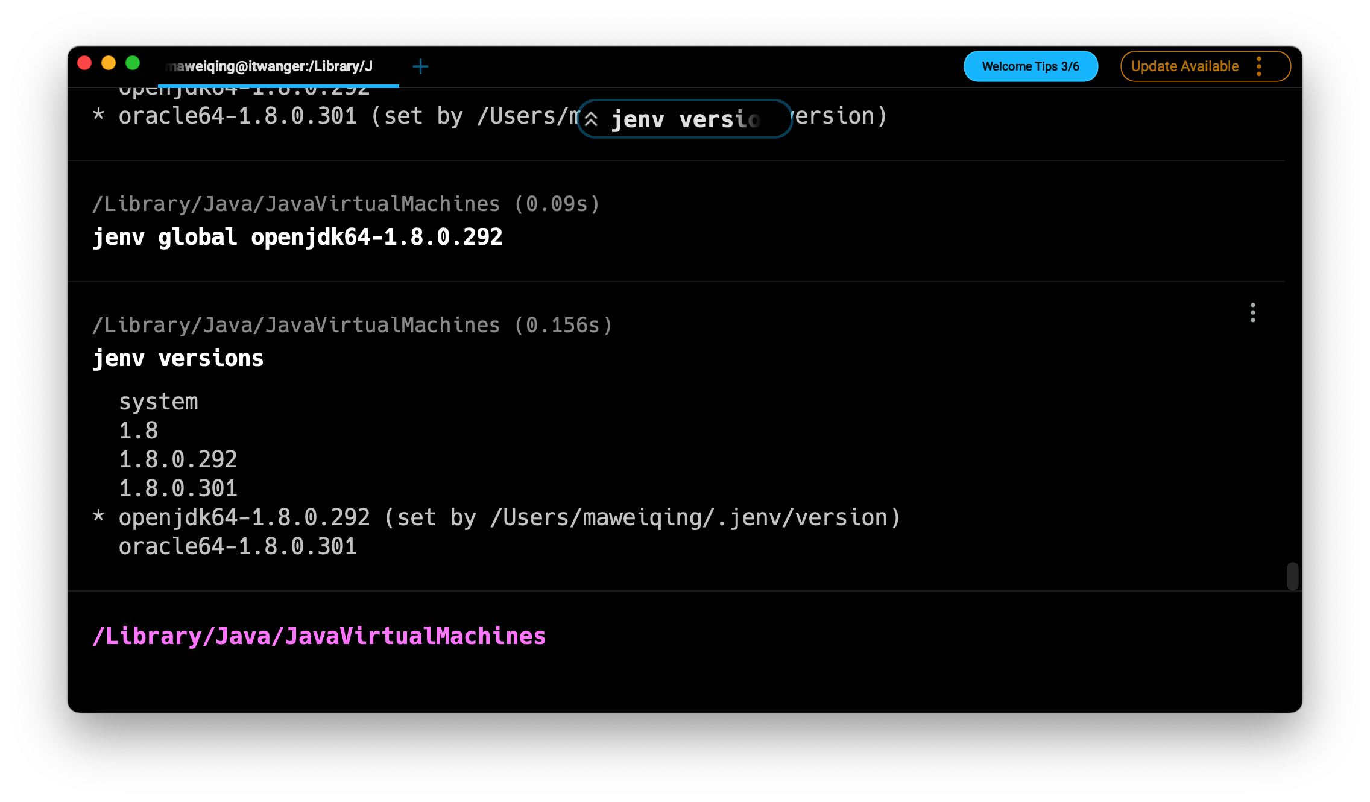The width and height of the screenshot is (1370, 802).
Task: Select the 'jenv global openjdk64-1.8.0.292' command block
Action: tap(297, 237)
